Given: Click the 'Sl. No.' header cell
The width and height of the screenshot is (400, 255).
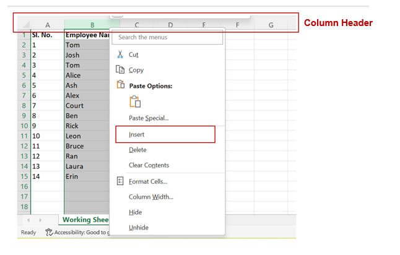Looking at the screenshot, I should coord(48,35).
